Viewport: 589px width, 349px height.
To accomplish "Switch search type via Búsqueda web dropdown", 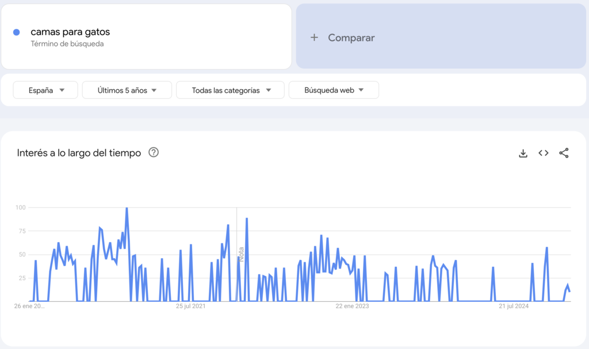I will pos(334,90).
